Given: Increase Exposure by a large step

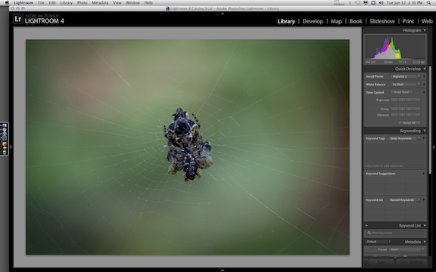Looking at the screenshot, I should coord(416,100).
